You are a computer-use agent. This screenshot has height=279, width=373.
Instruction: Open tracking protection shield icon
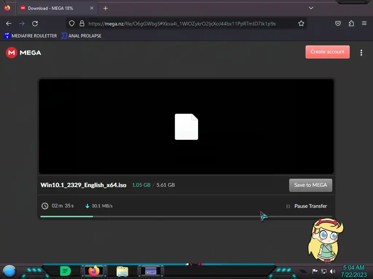pos(72,24)
